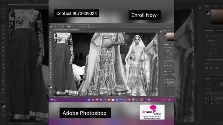Select the Spot Healing Brush in center toolbar
This screenshot has height=125, width=223.
click(50, 49)
